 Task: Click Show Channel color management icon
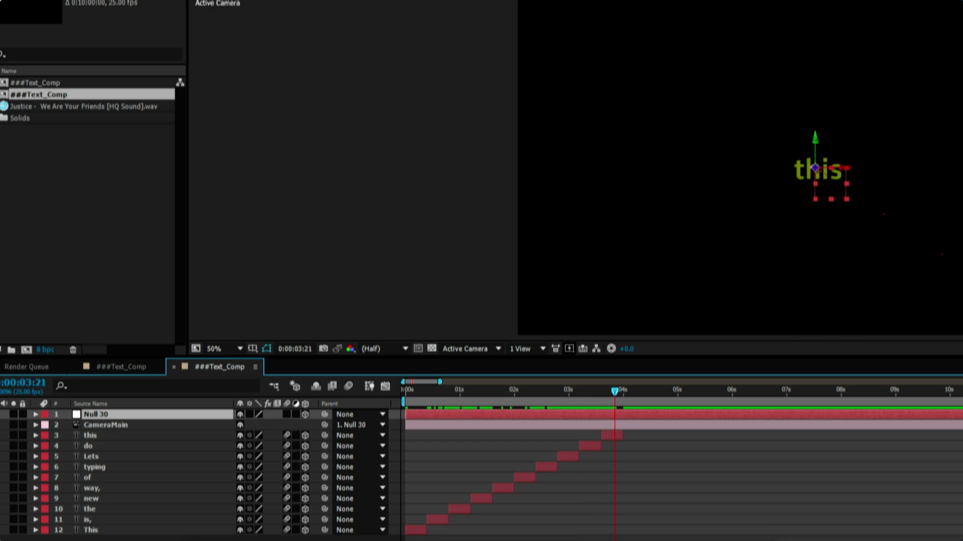click(350, 348)
